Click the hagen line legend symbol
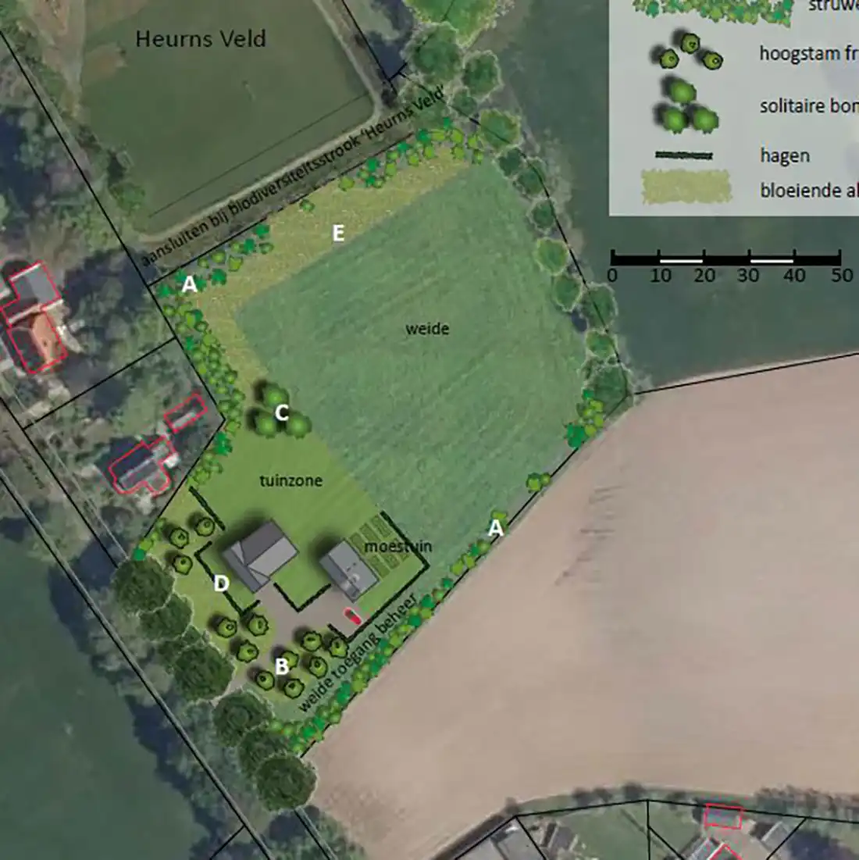859x860 pixels. (x=684, y=156)
